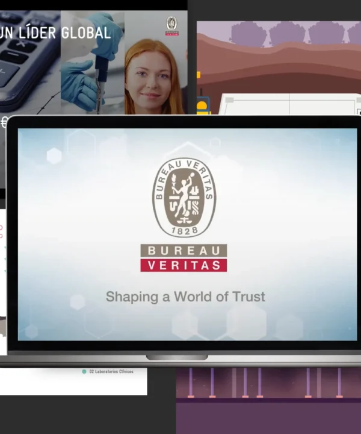Screen dimensions: 361x434
Task: Open the 02 Laboratorios Clínicos item
Action: point(111,371)
